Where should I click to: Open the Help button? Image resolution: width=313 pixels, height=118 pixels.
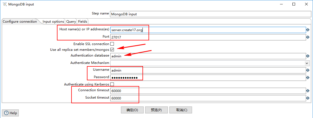[10, 113]
